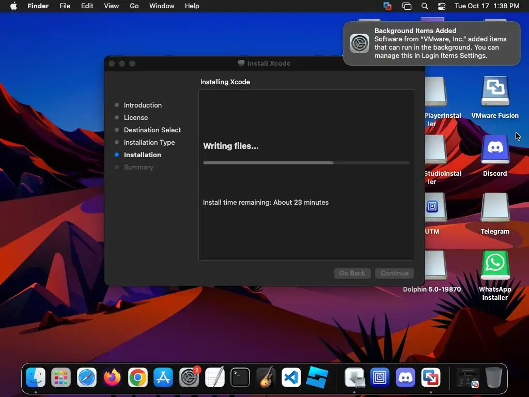Select the Destination Select step
This screenshot has height=397, width=529.
click(x=152, y=130)
